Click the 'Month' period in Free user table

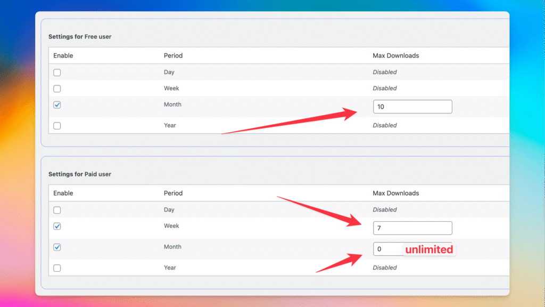point(172,104)
